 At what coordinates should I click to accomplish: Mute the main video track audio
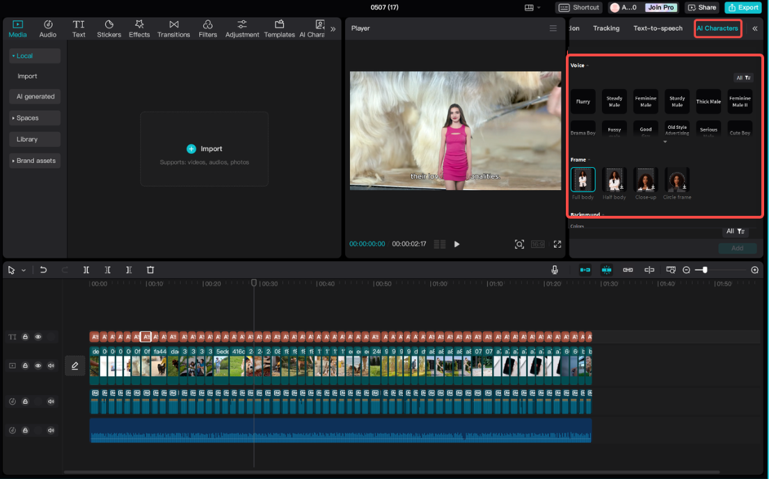51,366
